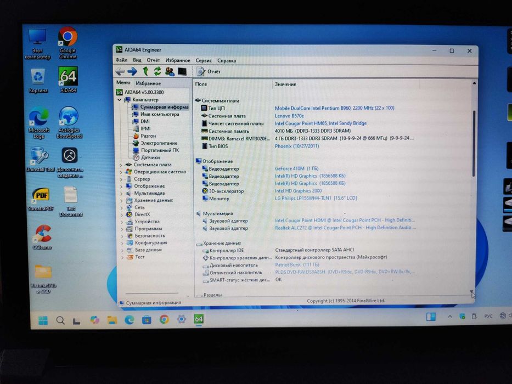Refresh using the green circular arrows icon
Image resolution: width=512 pixels, height=384 pixels.
[157, 71]
